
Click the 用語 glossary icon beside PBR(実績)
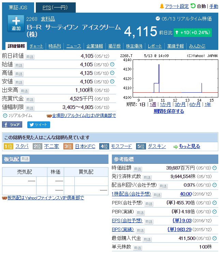pyautogui.click(x=140, y=213)
